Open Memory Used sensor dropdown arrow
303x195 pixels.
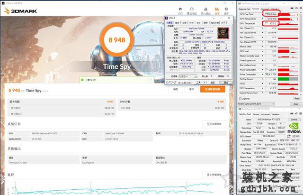click(x=262, y=46)
